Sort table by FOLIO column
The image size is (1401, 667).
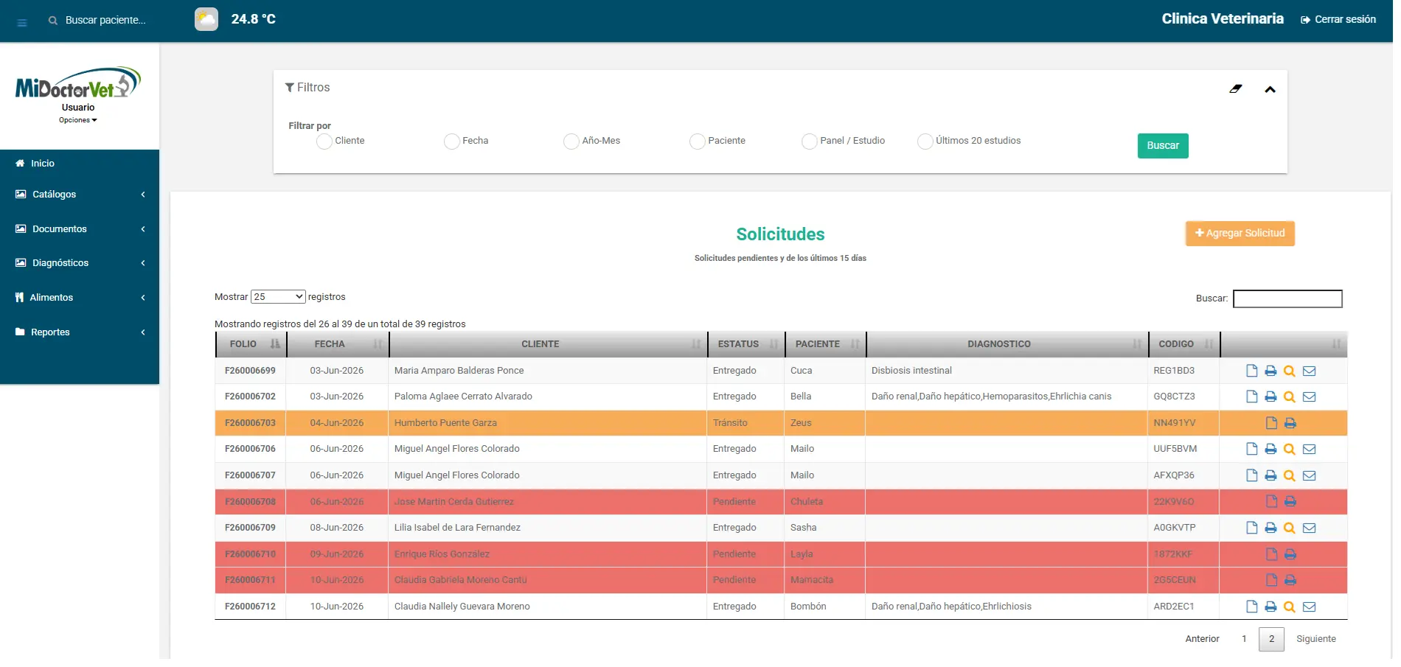251,344
